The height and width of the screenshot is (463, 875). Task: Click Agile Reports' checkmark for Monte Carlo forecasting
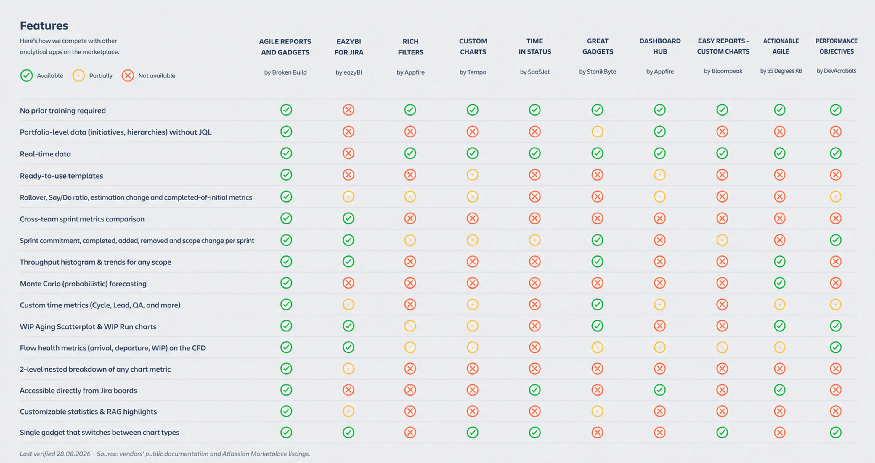(286, 283)
